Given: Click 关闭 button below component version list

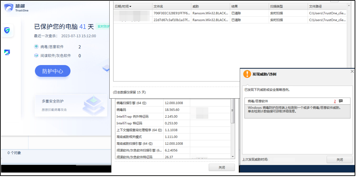Looking at the screenshot, I should coord(222,168).
